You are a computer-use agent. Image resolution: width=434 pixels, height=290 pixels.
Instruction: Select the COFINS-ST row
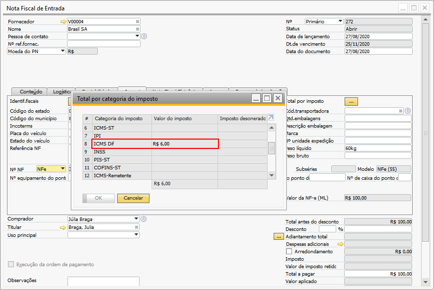pos(175,167)
